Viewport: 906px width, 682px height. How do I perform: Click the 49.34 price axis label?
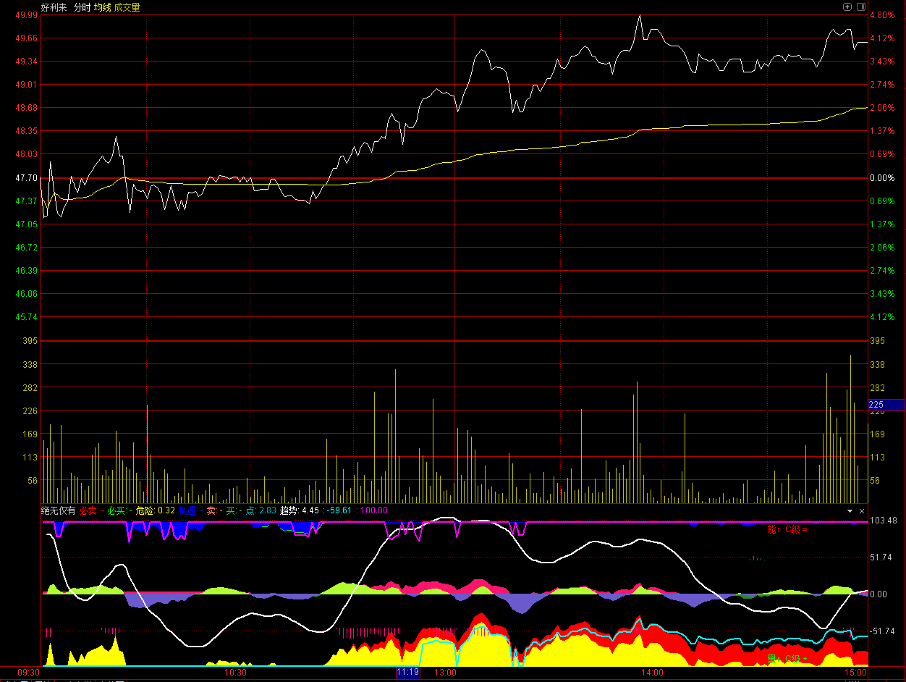[x=27, y=62]
